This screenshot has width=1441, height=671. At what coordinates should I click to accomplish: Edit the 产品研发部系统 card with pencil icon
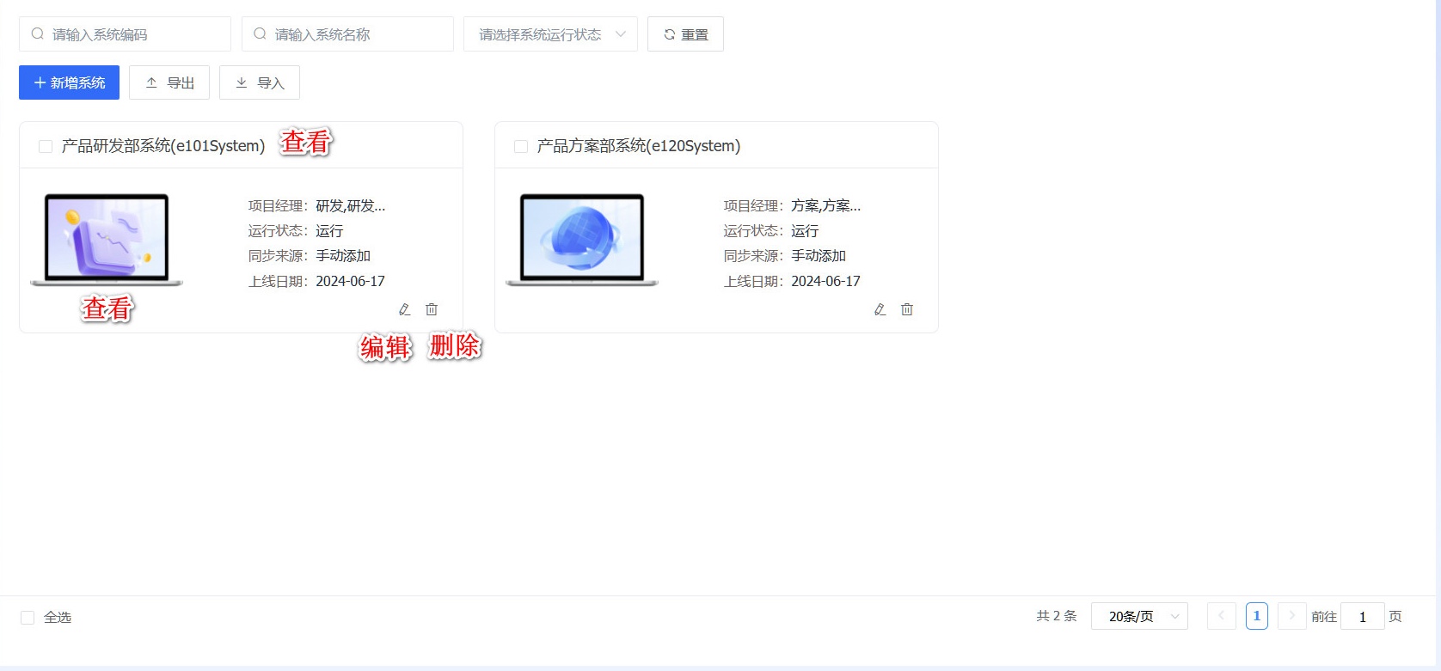[x=405, y=309]
